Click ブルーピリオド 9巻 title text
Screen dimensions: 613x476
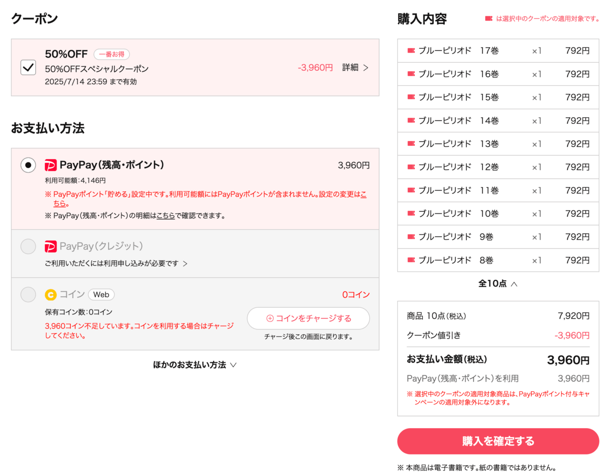pyautogui.click(x=456, y=237)
